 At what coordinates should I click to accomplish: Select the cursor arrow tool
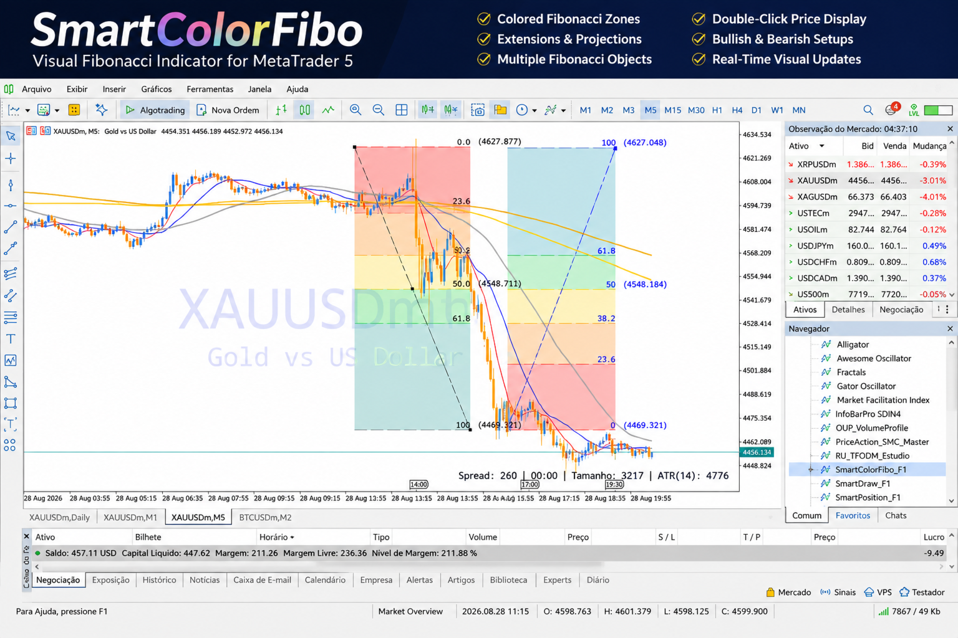11,136
